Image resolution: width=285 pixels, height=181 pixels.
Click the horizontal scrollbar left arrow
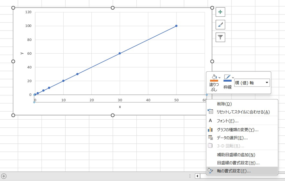coord(197,176)
